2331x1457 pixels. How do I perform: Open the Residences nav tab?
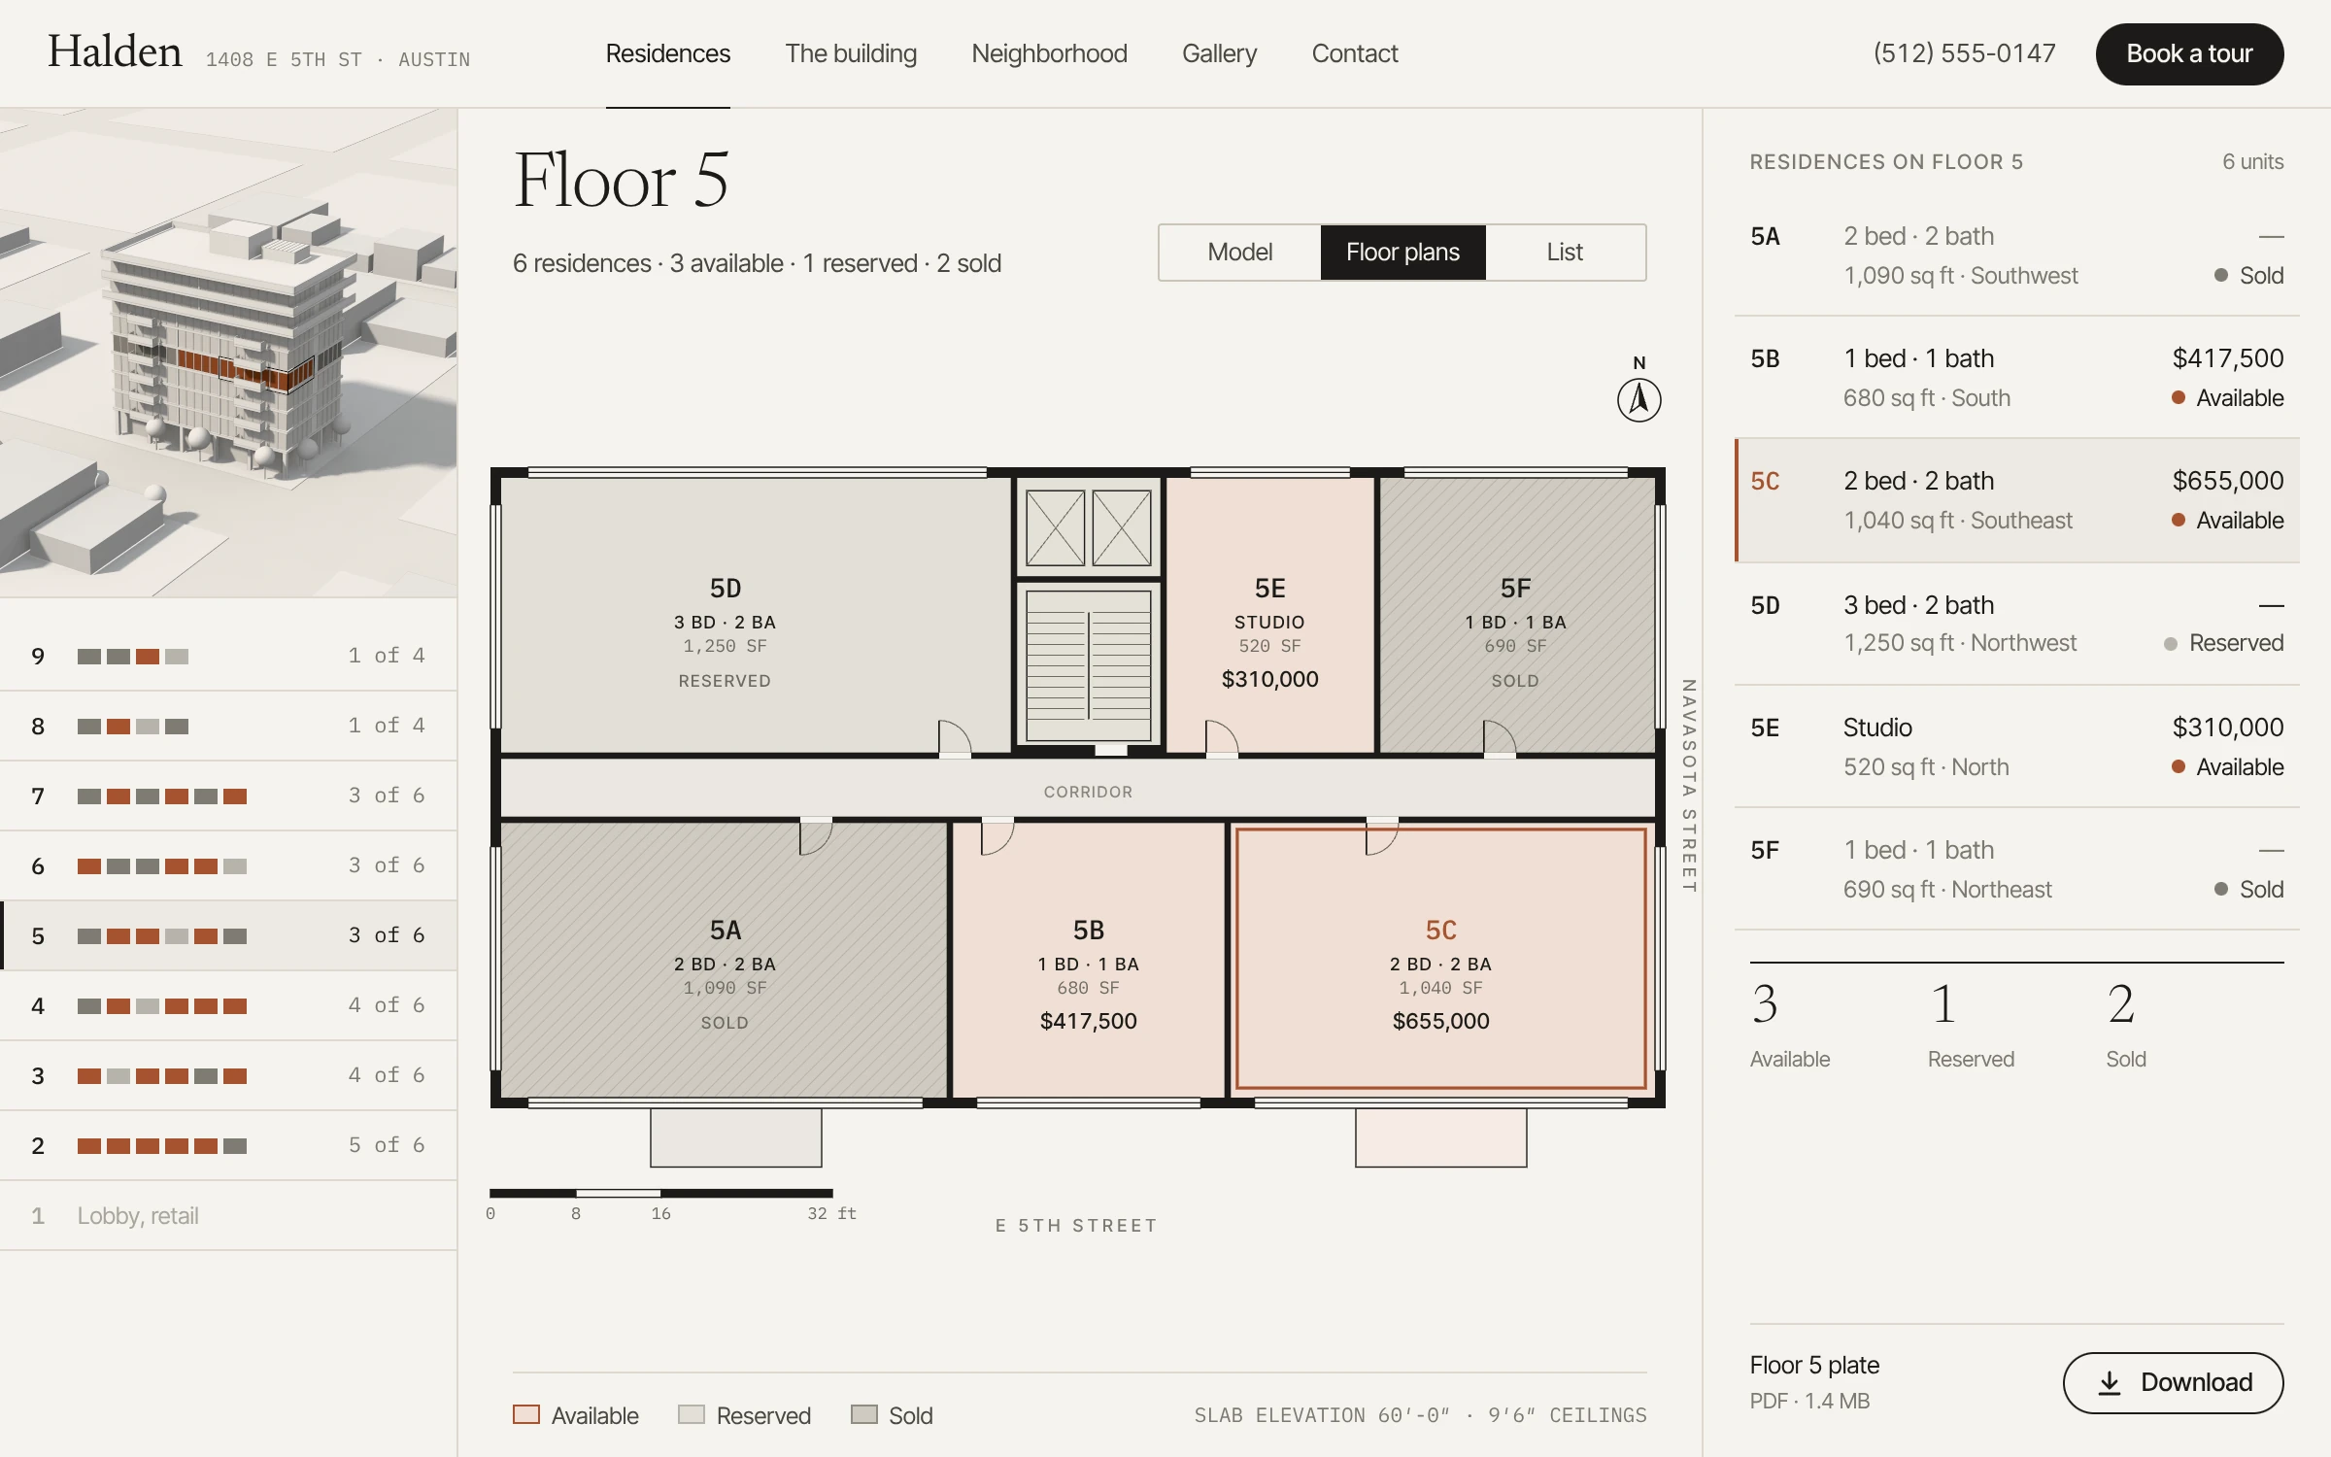[667, 53]
